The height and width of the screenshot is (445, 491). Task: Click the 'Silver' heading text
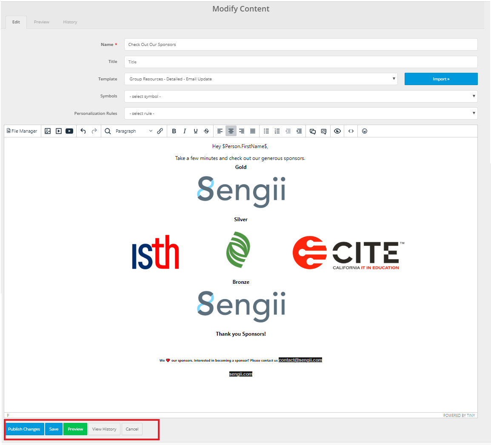[x=241, y=220]
